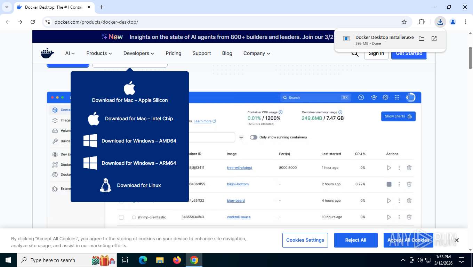Screen dimensions: 473x267
Task: Expand the AI navigation dropdown
Action: click(70, 53)
